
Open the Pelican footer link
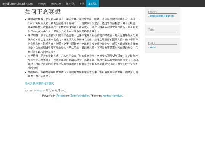(60, 96)
